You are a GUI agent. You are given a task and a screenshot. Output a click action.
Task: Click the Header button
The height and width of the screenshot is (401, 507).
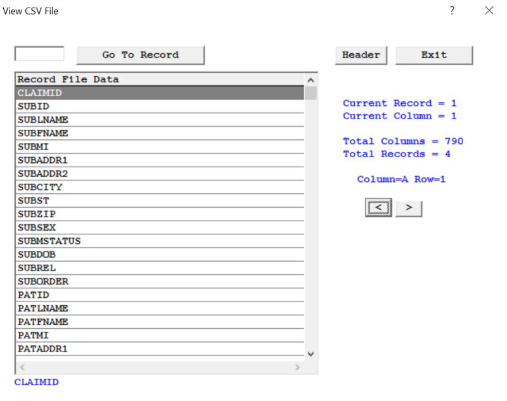tap(360, 55)
